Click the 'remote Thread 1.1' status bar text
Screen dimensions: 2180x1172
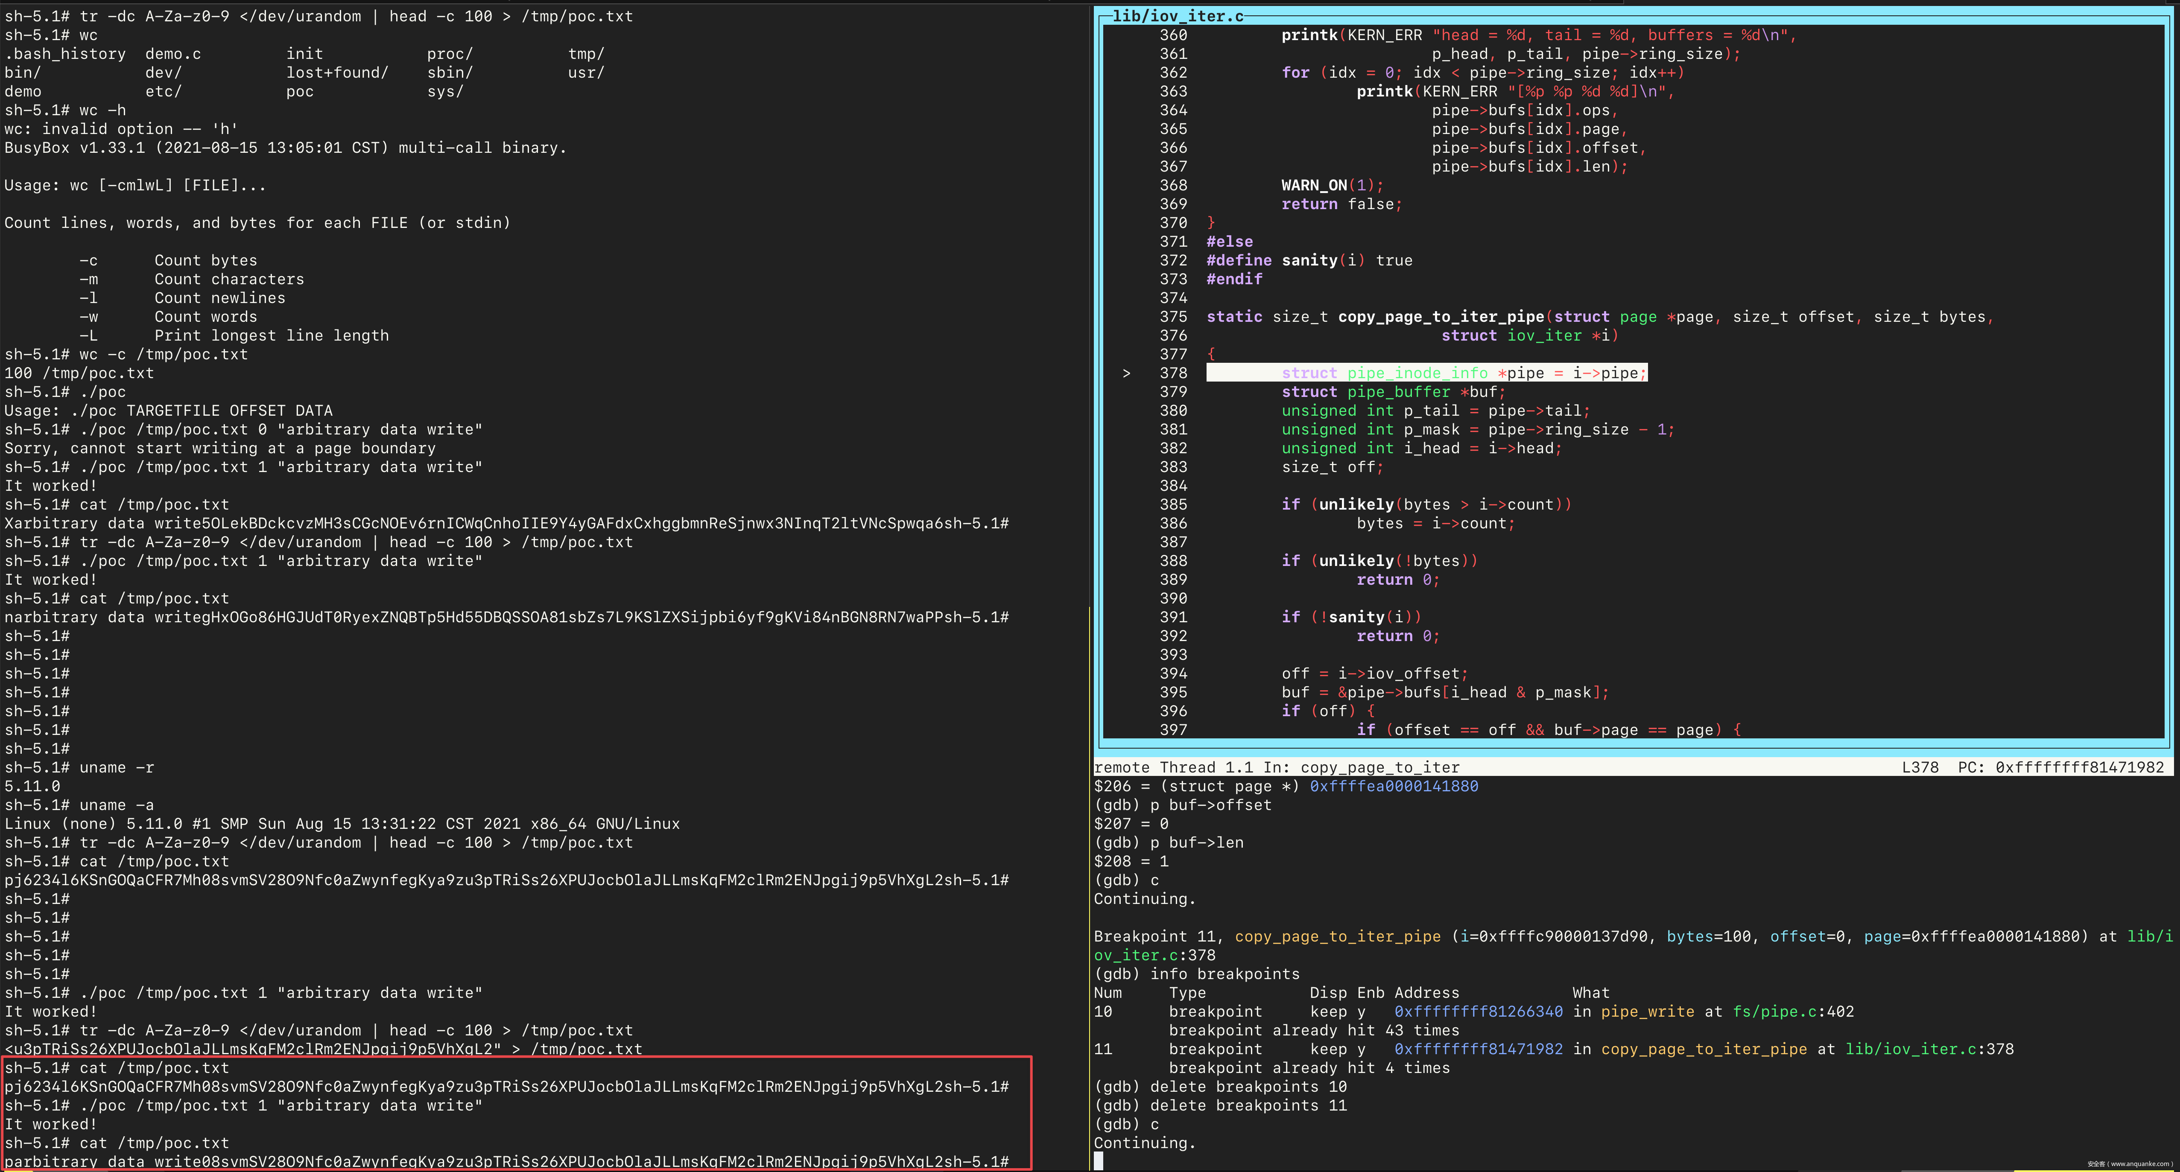click(x=1172, y=767)
